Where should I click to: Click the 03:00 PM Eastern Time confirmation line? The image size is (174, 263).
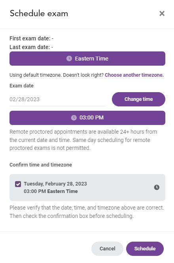point(51,191)
